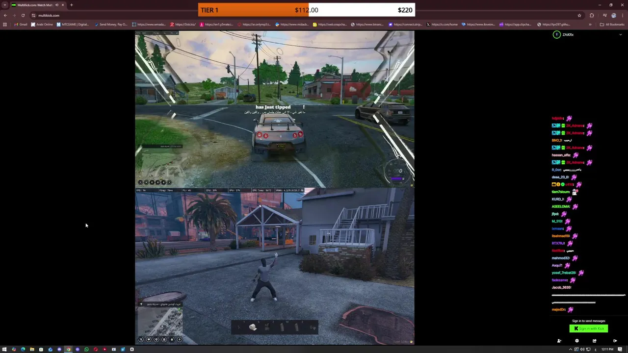Click the hassan_alfa chat username

(x=561, y=155)
